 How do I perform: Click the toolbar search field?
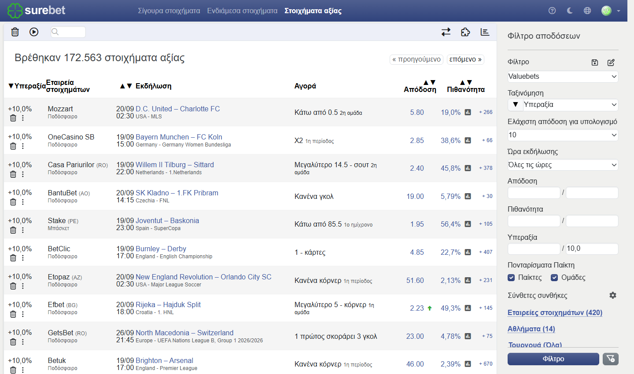68,32
